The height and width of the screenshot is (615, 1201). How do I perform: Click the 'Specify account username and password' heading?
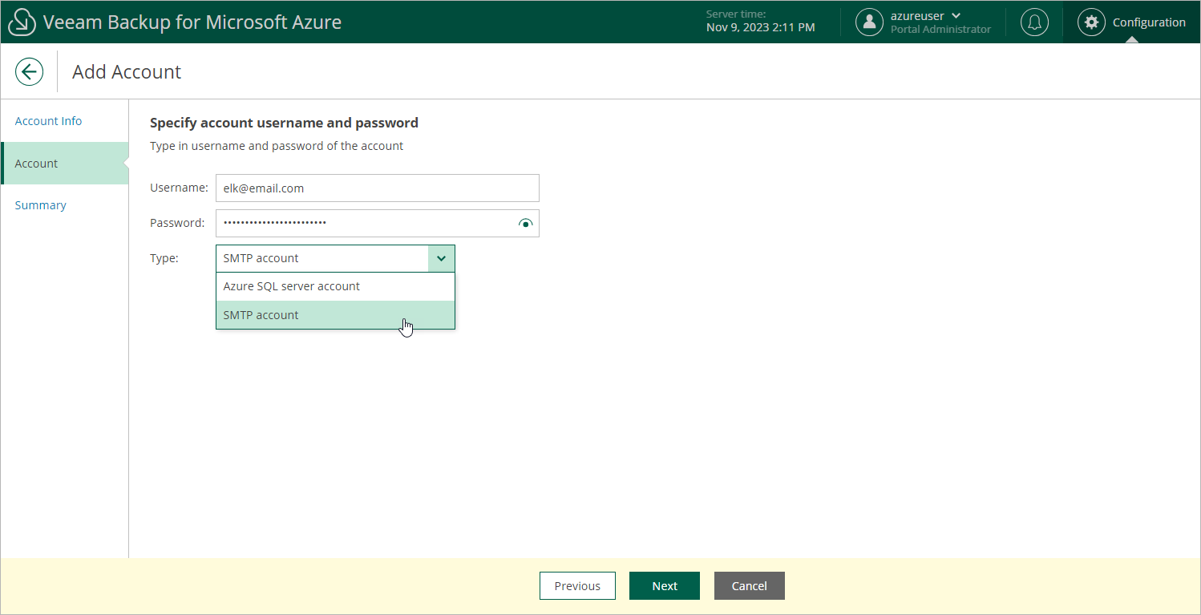pyautogui.click(x=284, y=123)
